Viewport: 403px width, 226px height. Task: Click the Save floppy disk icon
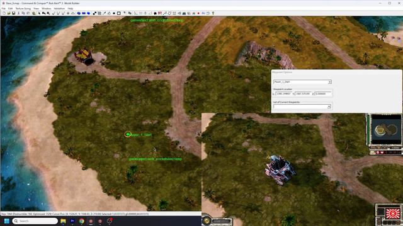point(13,13)
